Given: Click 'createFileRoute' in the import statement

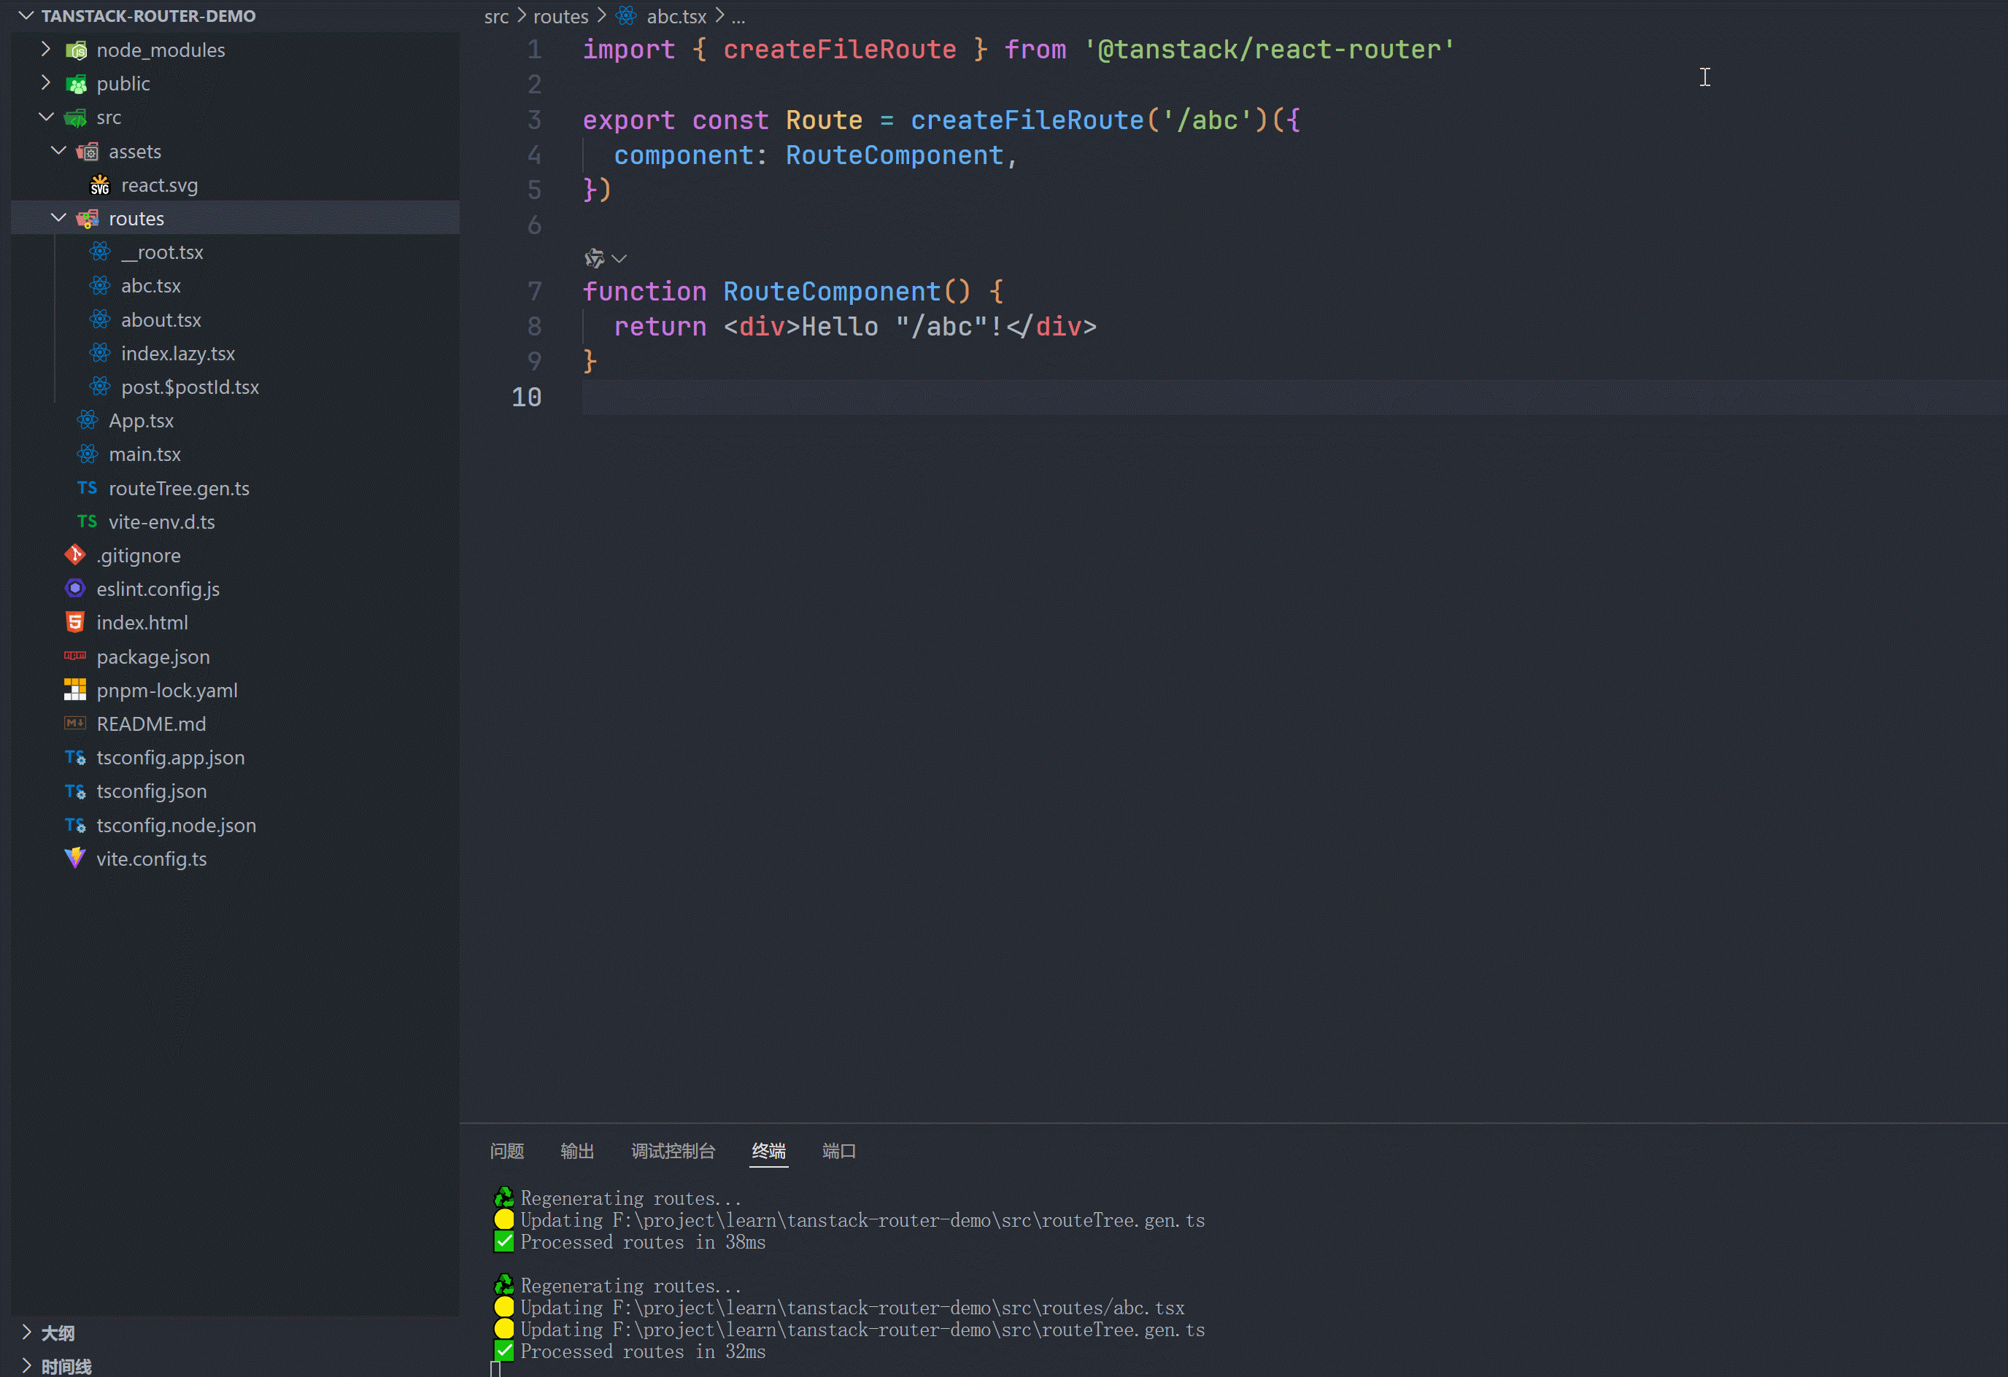Looking at the screenshot, I should (840, 50).
